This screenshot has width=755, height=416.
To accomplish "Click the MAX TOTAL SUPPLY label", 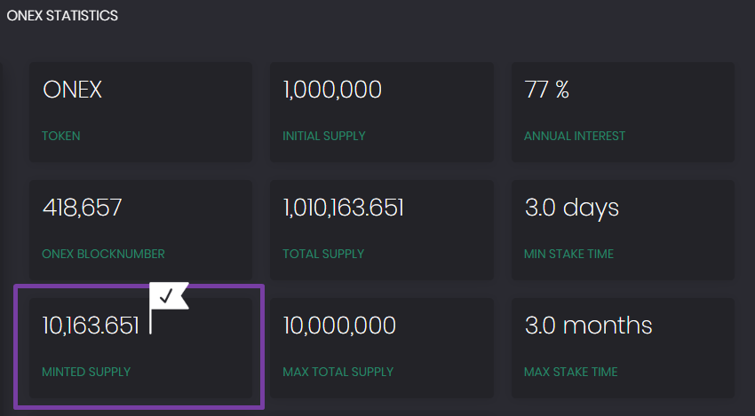I will (x=338, y=372).
